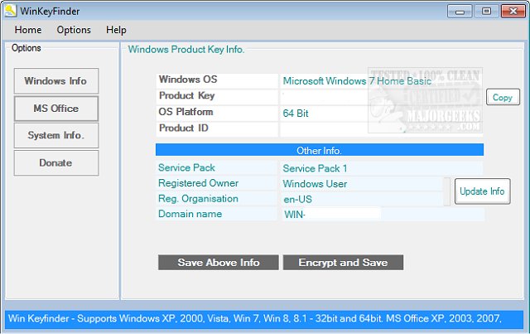Screen dimensions: 530x334
Task: Click Encrypt and Save button
Action: (x=343, y=263)
